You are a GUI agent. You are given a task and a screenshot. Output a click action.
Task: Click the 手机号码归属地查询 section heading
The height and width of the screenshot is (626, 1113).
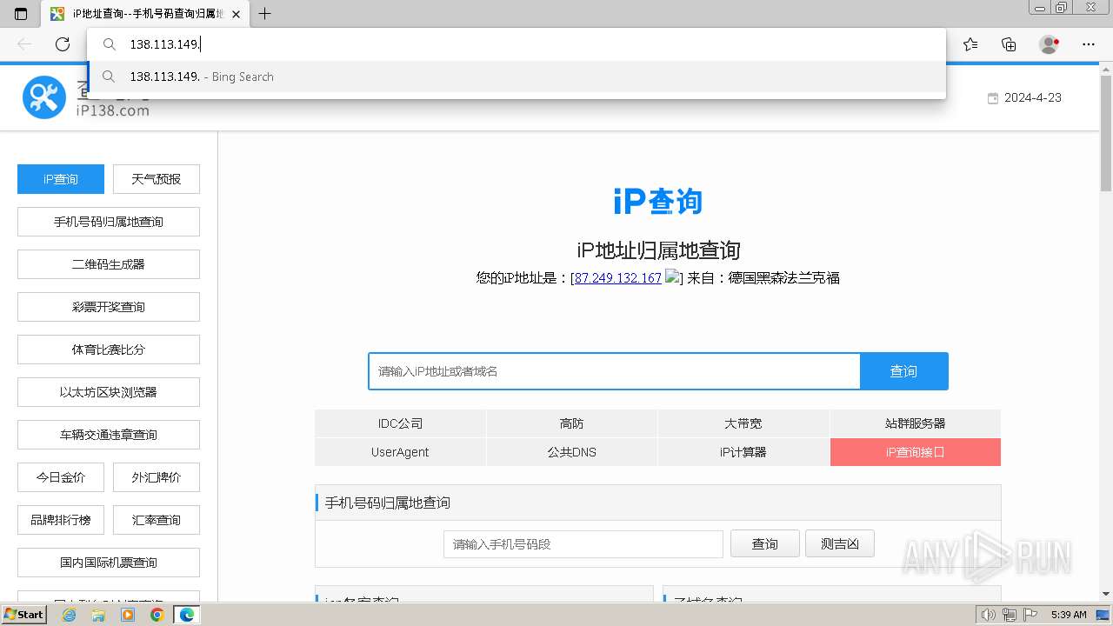tap(388, 503)
